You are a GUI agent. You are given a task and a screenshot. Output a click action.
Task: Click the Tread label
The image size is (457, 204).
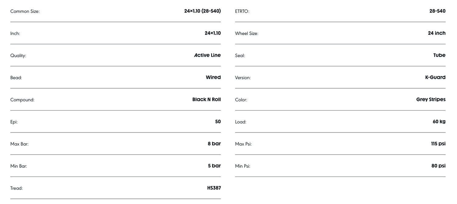[16, 188]
